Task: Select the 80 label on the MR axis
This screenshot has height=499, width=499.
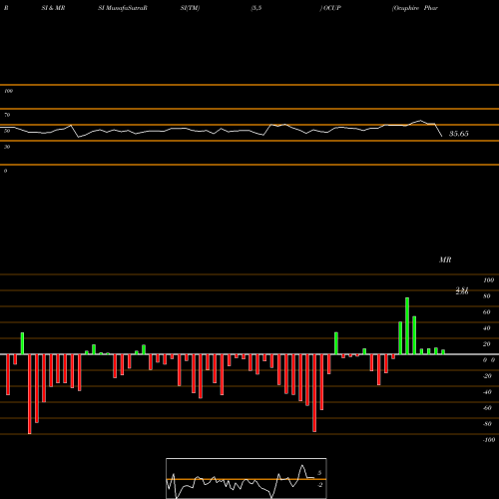Action: tap(487, 296)
